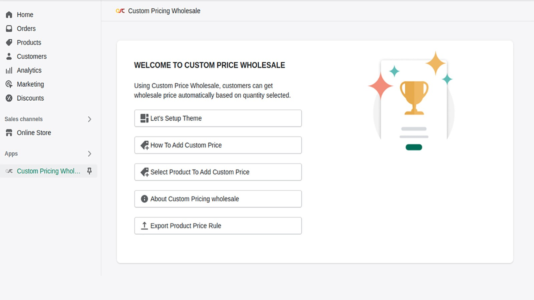Image resolution: width=534 pixels, height=300 pixels.
Task: Click the Customers person icon
Action: pyautogui.click(x=9, y=56)
